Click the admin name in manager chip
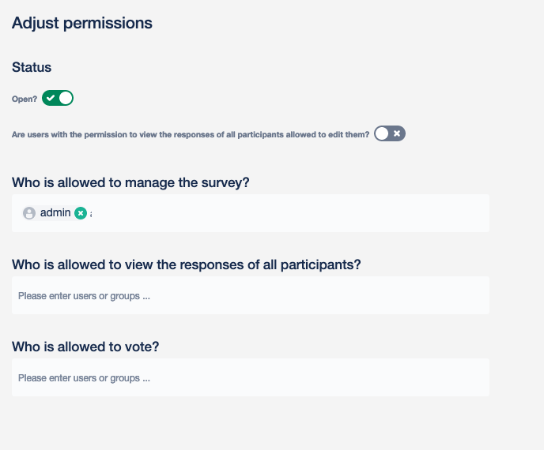Screen dimensions: 544x450 [x=55, y=213]
